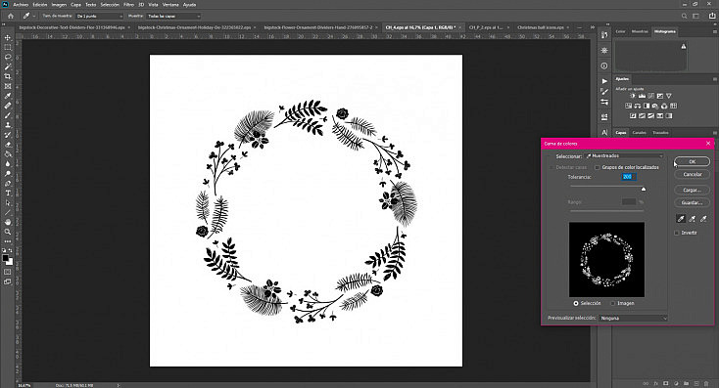
Task: Select the Subtract from Sample eyedropper
Action: tap(703, 219)
